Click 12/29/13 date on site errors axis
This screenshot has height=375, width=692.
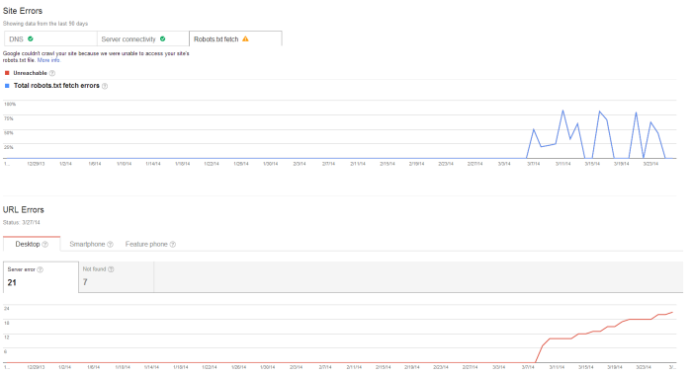36,164
